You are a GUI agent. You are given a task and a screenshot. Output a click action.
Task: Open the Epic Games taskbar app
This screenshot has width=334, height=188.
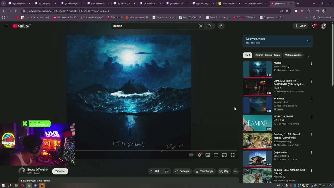click(x=42, y=185)
